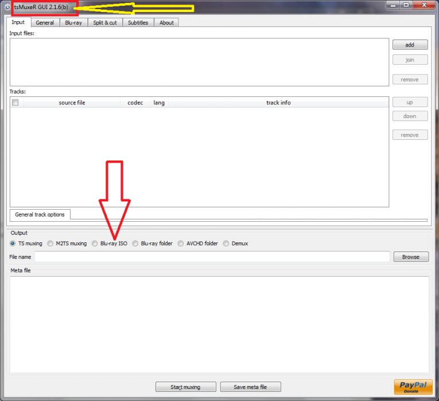Click remove button beside Input files list
Image resolution: width=439 pixels, height=401 pixels.
410,80
